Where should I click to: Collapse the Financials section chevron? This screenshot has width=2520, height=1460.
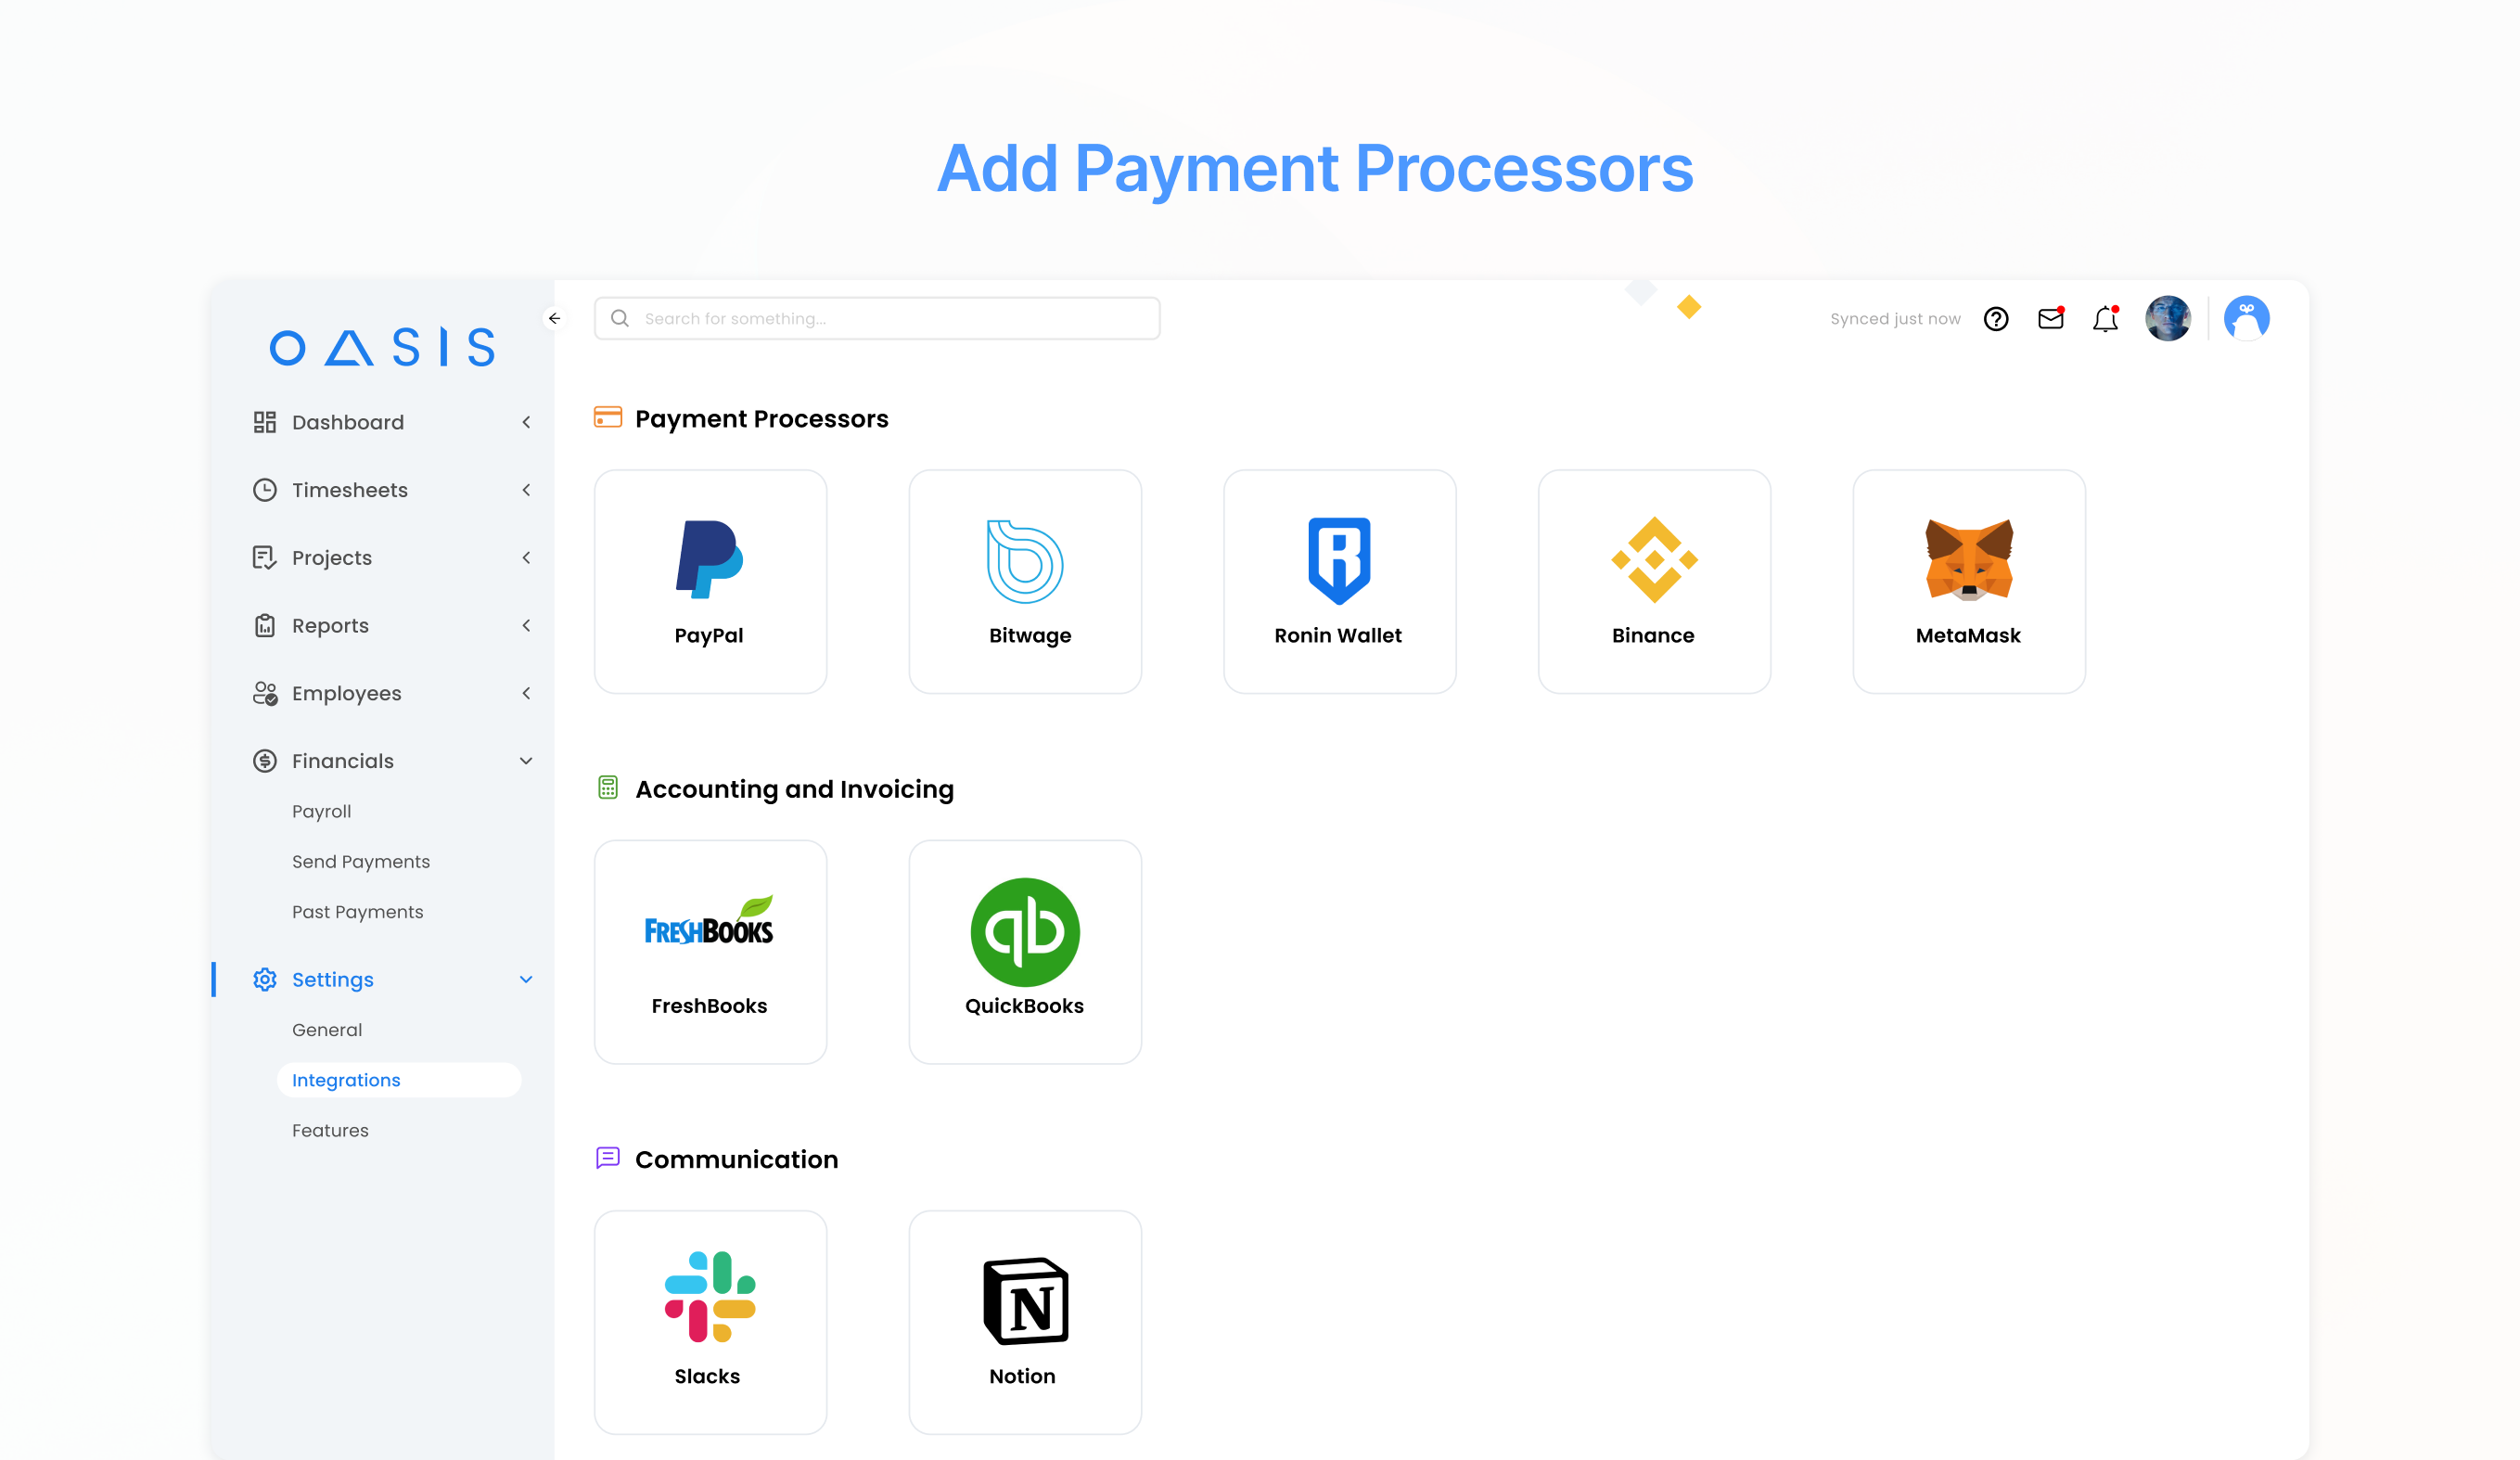526,761
